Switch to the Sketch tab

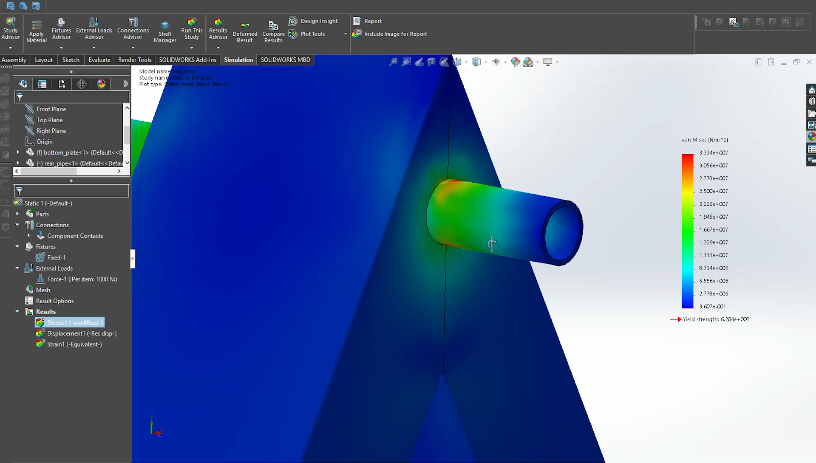pos(71,60)
